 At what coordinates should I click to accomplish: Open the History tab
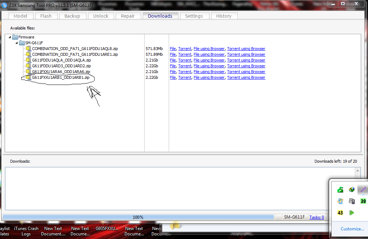tap(224, 16)
